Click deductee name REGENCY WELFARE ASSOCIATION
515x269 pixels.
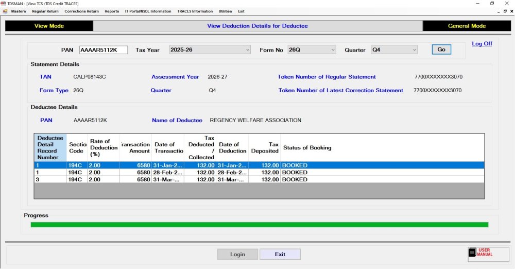(x=255, y=120)
